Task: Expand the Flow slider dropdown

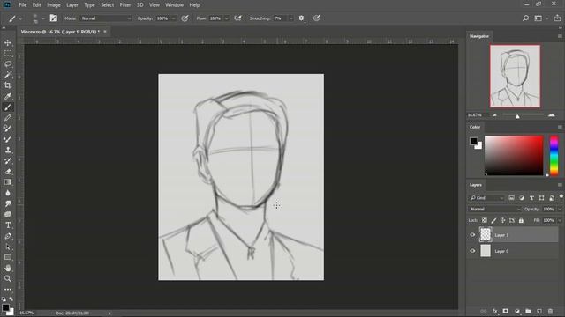Action: pyautogui.click(x=226, y=18)
